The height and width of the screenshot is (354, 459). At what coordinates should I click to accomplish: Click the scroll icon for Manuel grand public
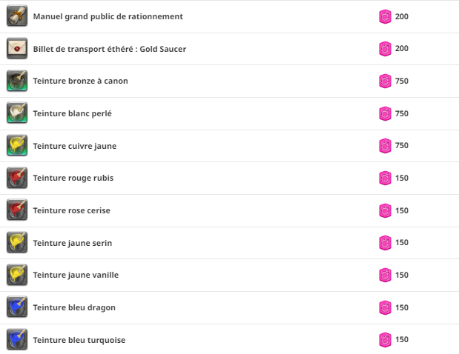[x=17, y=16]
